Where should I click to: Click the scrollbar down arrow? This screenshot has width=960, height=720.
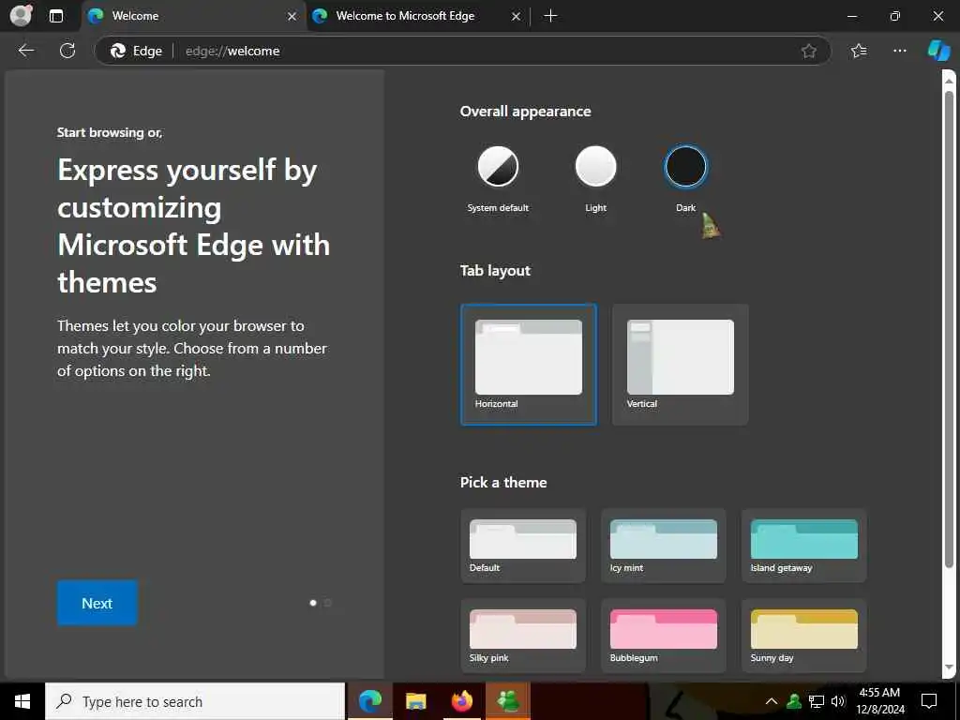coord(949,667)
